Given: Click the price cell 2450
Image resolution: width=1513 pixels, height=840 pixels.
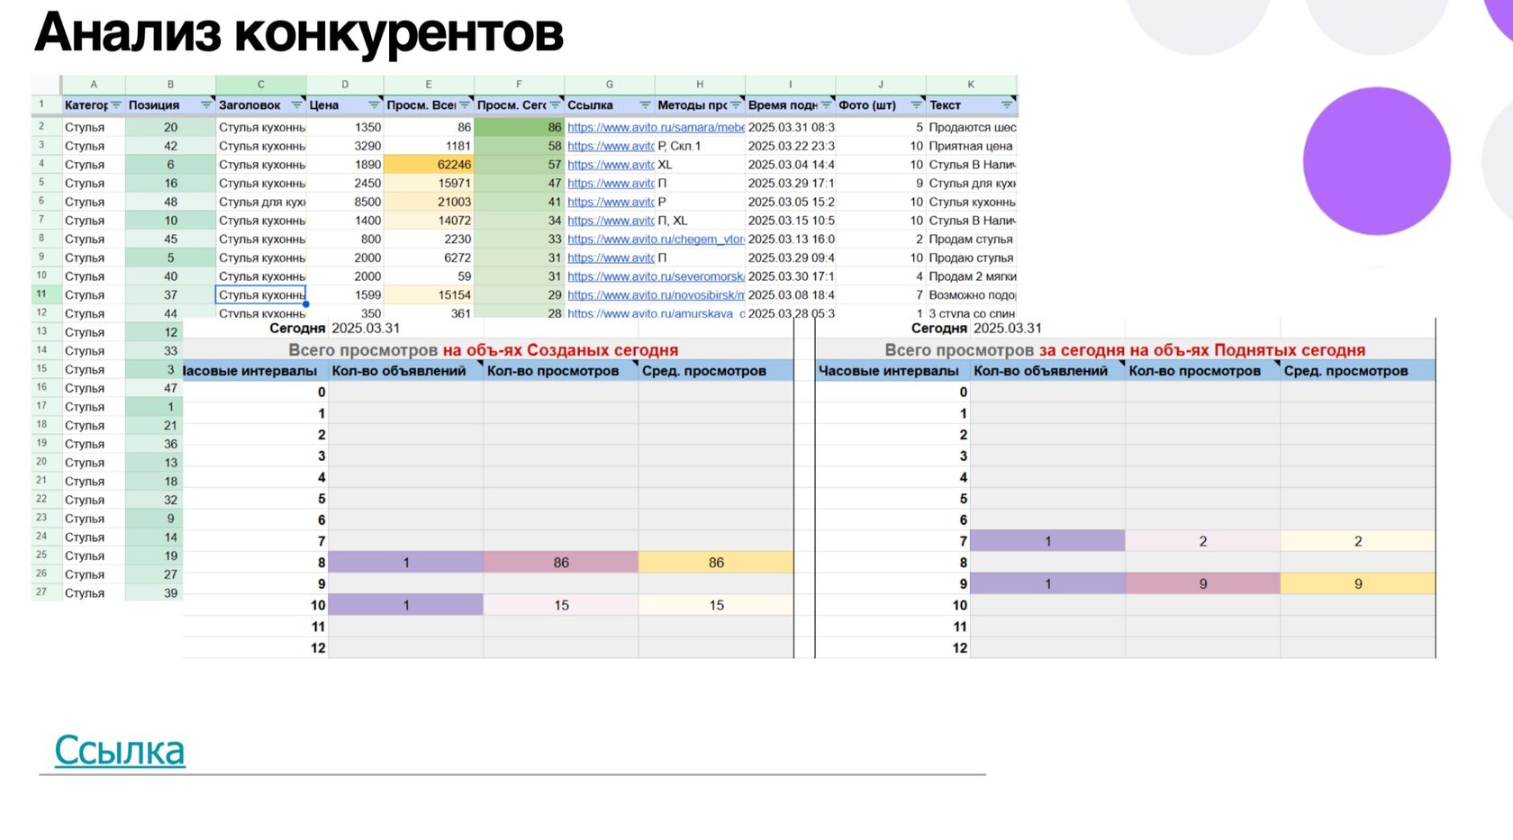Looking at the screenshot, I should (x=345, y=184).
